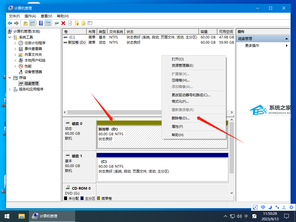Screen dimensions: 296x222
Task: Click the Windows Start button
Action: tap(7, 216)
